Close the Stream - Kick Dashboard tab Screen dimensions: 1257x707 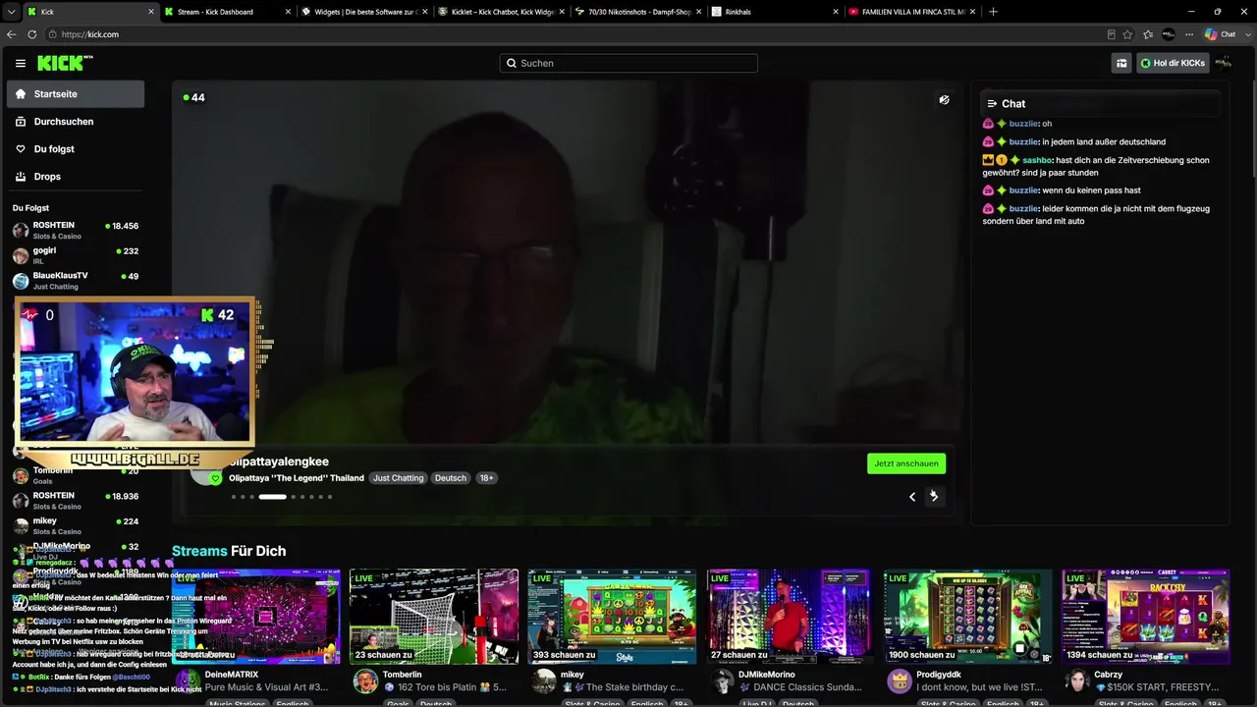pyautogui.click(x=288, y=12)
